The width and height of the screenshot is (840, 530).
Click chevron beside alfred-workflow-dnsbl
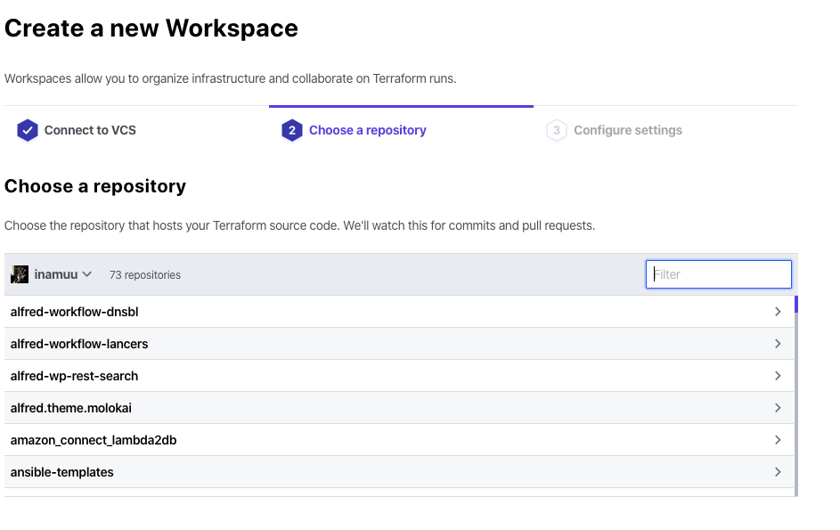pos(778,312)
